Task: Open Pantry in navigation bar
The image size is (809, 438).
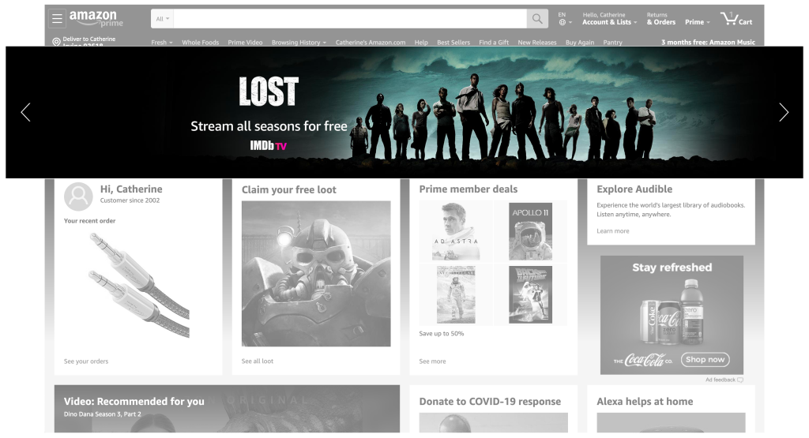Action: click(612, 43)
